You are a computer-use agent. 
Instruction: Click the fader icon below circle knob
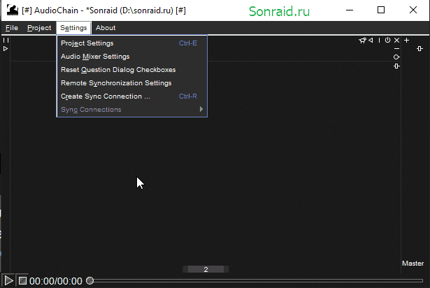[x=396, y=66]
